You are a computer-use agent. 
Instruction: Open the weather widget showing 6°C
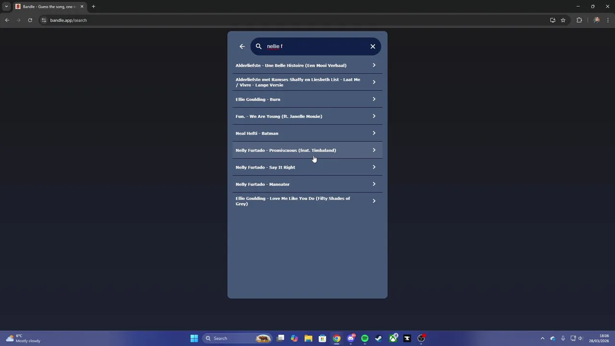23,338
